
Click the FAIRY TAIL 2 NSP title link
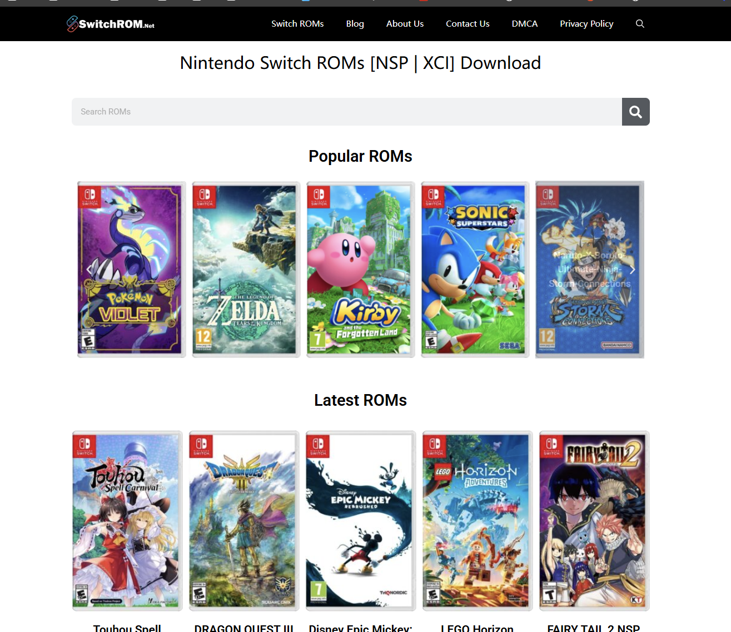[594, 628]
